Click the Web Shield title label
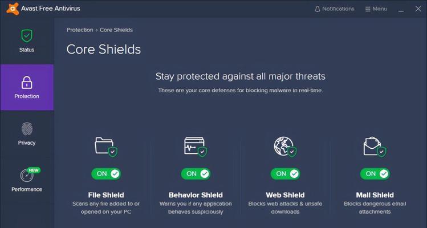Screen dimensions: 427x228 [285, 195]
